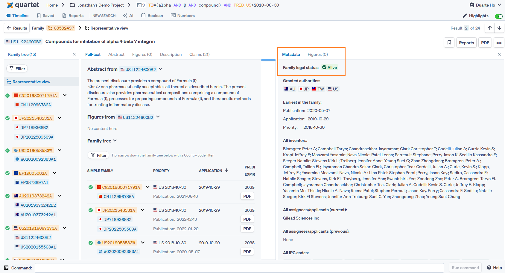505x273 pixels.
Task: Collapse the CN201980071791A family tree group
Action: coord(65,95)
